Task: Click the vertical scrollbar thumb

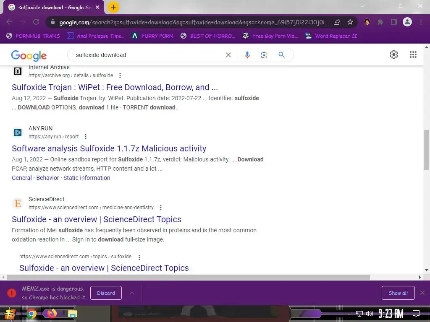Action: (x=427, y=150)
